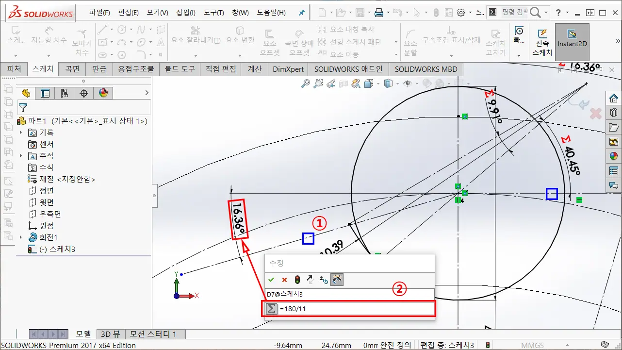Click the rebuild traffic light icon in modify dialog
622x350 pixels.
[x=297, y=280]
